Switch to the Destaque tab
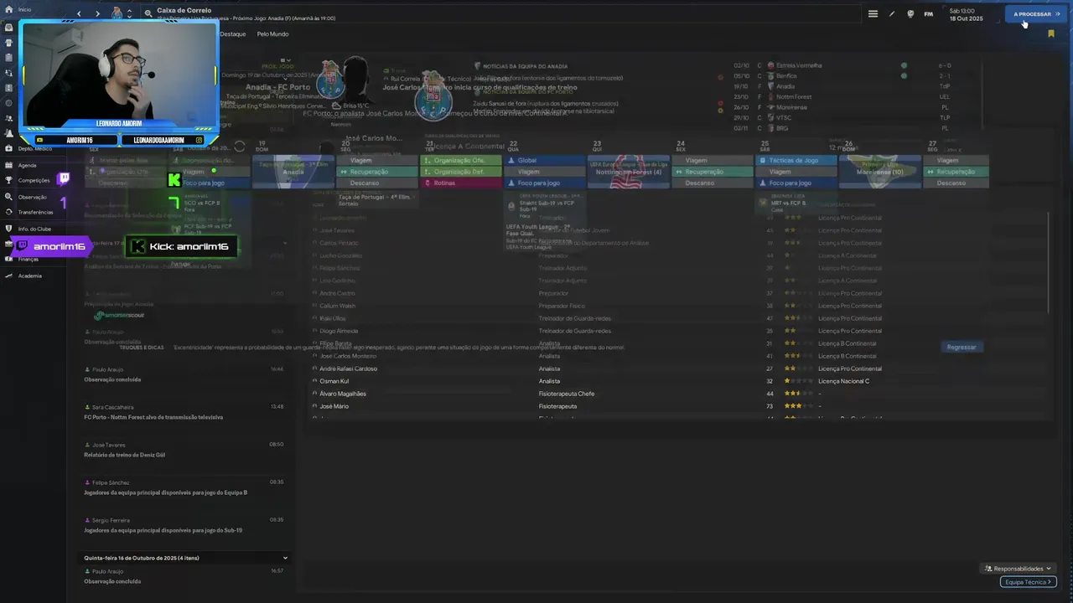Image resolution: width=1073 pixels, height=603 pixels. click(233, 34)
